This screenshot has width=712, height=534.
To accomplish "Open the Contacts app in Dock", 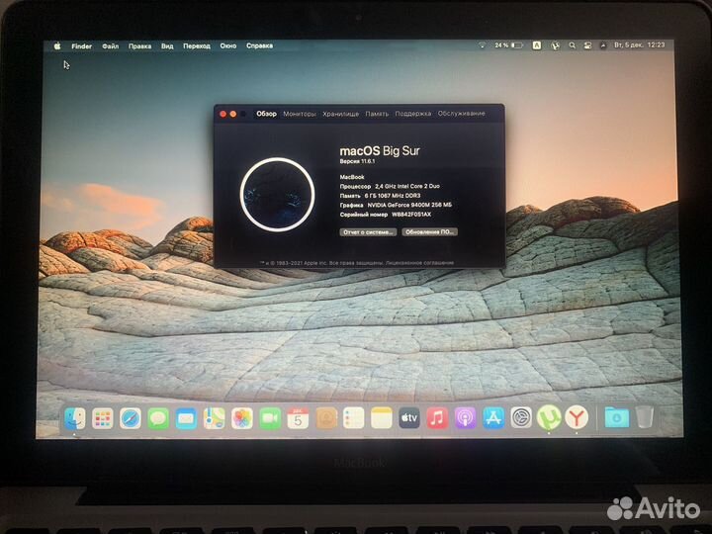I will (326, 418).
